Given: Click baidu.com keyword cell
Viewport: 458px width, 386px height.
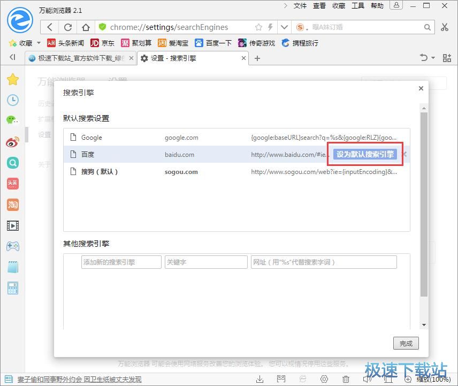Looking at the screenshot, I should coord(179,155).
